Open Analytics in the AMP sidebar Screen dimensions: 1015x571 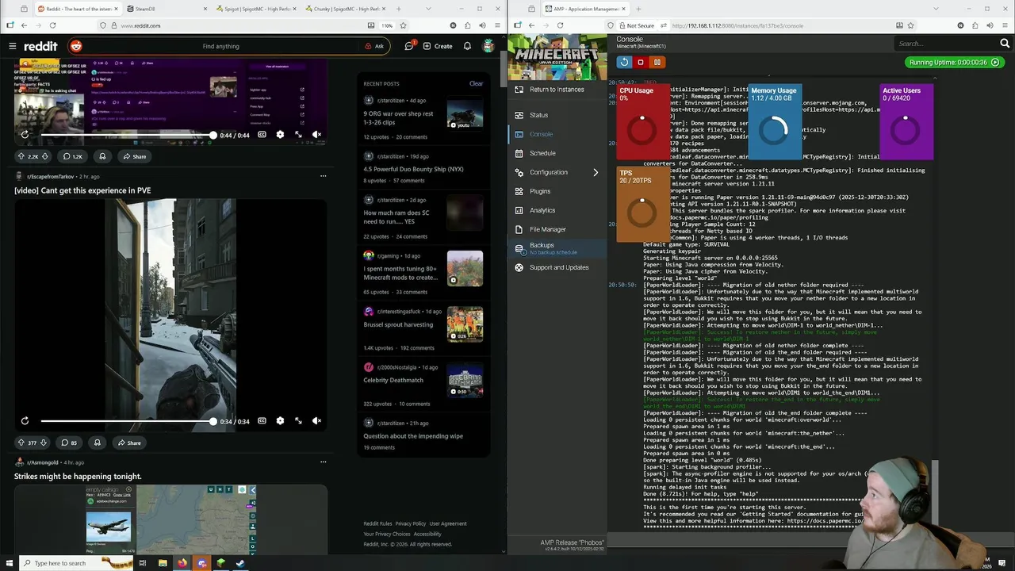pyautogui.click(x=557, y=210)
